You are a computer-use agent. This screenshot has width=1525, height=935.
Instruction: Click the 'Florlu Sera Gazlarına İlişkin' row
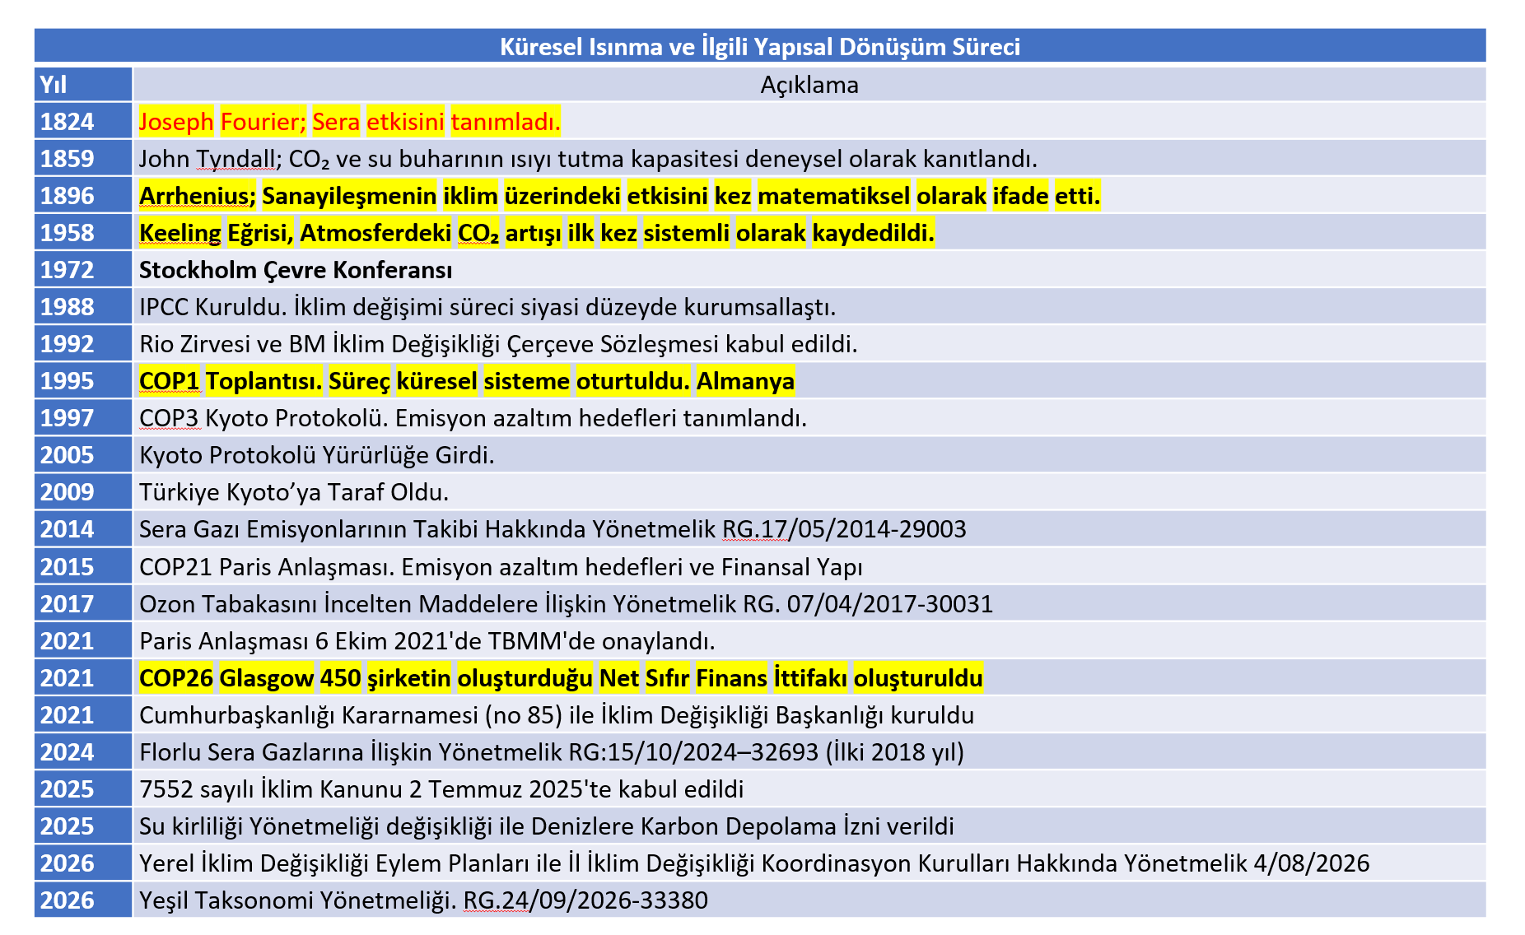coord(809,751)
